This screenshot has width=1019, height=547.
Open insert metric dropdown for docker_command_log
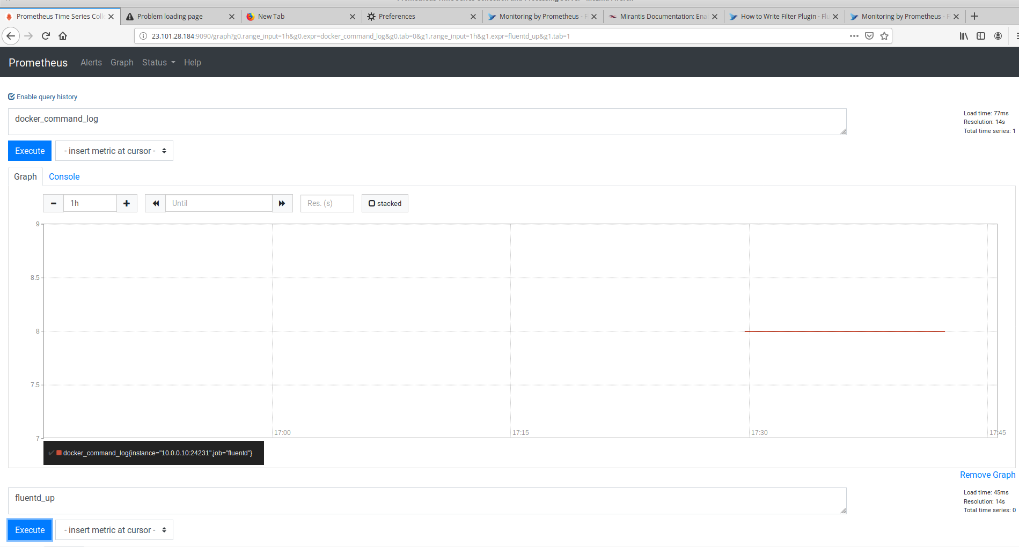click(114, 151)
